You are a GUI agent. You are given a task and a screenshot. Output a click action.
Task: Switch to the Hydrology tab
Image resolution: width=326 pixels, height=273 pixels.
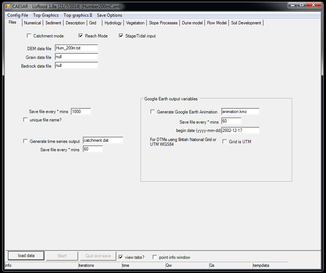point(113,23)
